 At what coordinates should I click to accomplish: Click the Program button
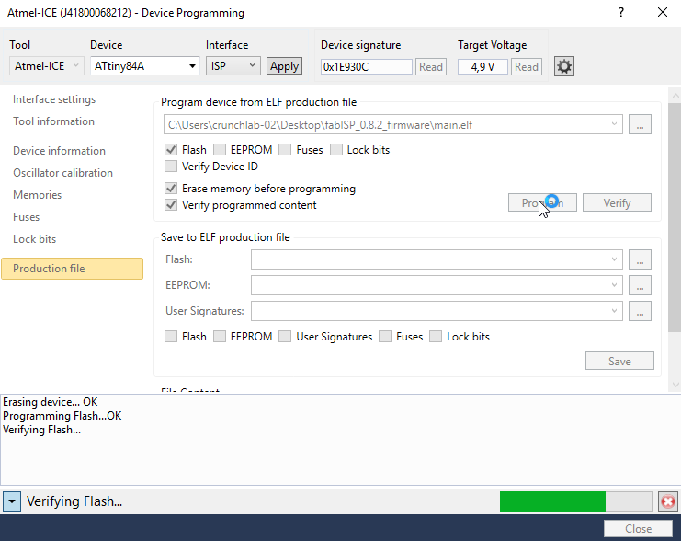coord(542,202)
